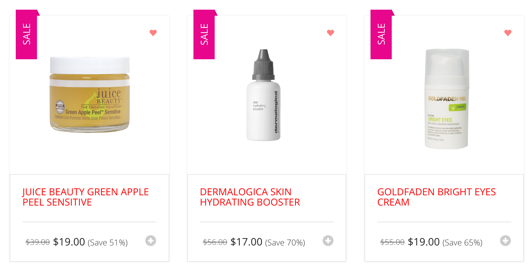Click the $17.00 sale price for Dermalogica
Image resolution: width=530 pixels, height=266 pixels.
coord(247,242)
